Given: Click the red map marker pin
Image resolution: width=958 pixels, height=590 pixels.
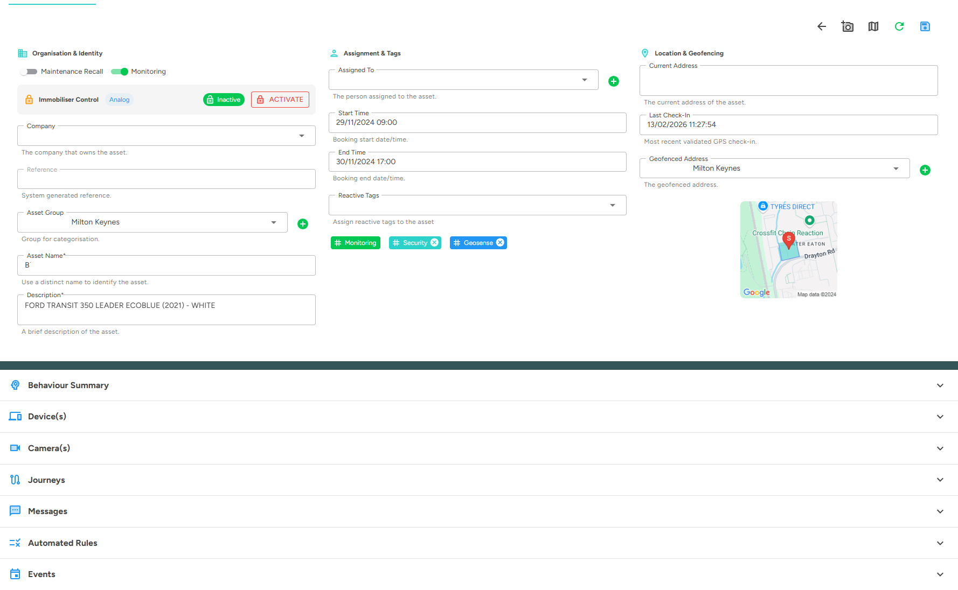Looking at the screenshot, I should pyautogui.click(x=789, y=241).
